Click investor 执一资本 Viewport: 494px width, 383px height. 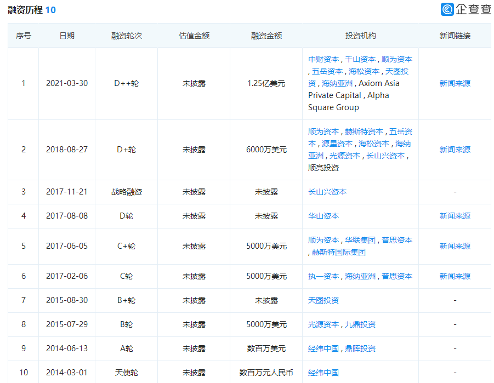pos(323,276)
